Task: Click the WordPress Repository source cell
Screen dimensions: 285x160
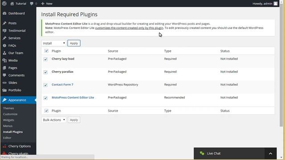Action: pyautogui.click(x=123, y=84)
